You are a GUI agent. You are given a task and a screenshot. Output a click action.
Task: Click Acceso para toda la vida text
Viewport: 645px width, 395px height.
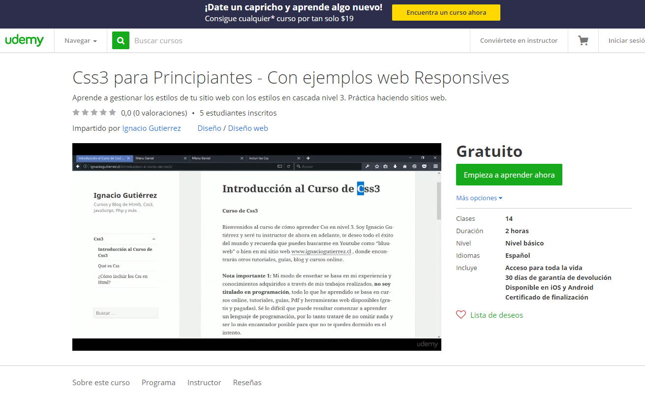point(544,268)
